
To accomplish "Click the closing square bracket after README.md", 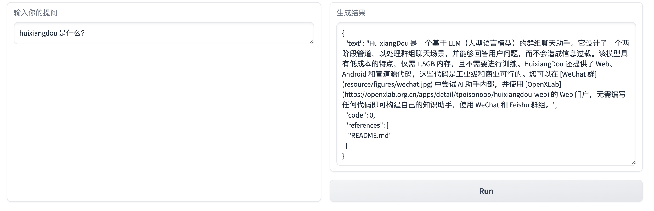I will (346, 146).
